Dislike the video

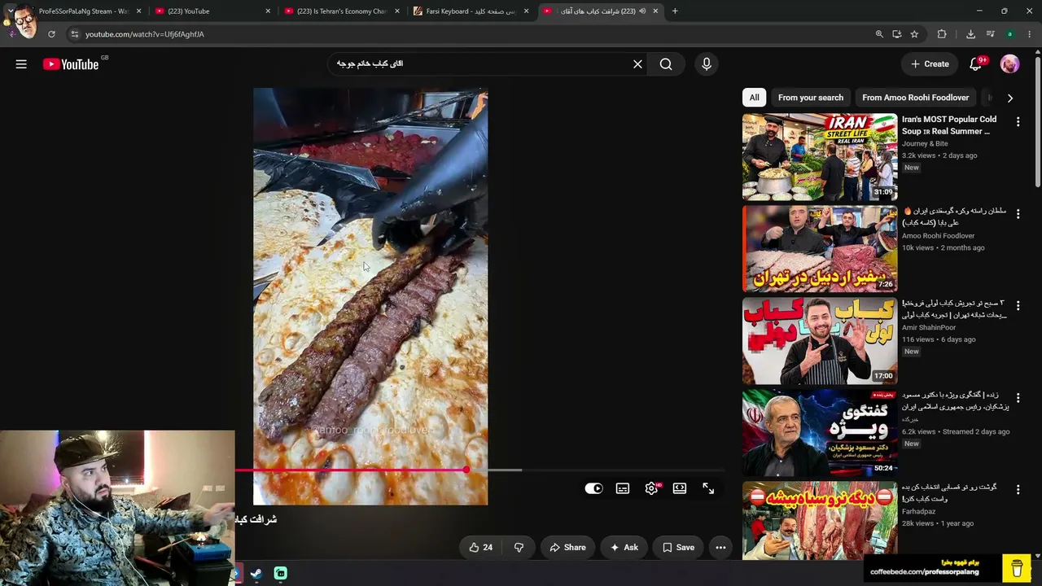click(519, 548)
